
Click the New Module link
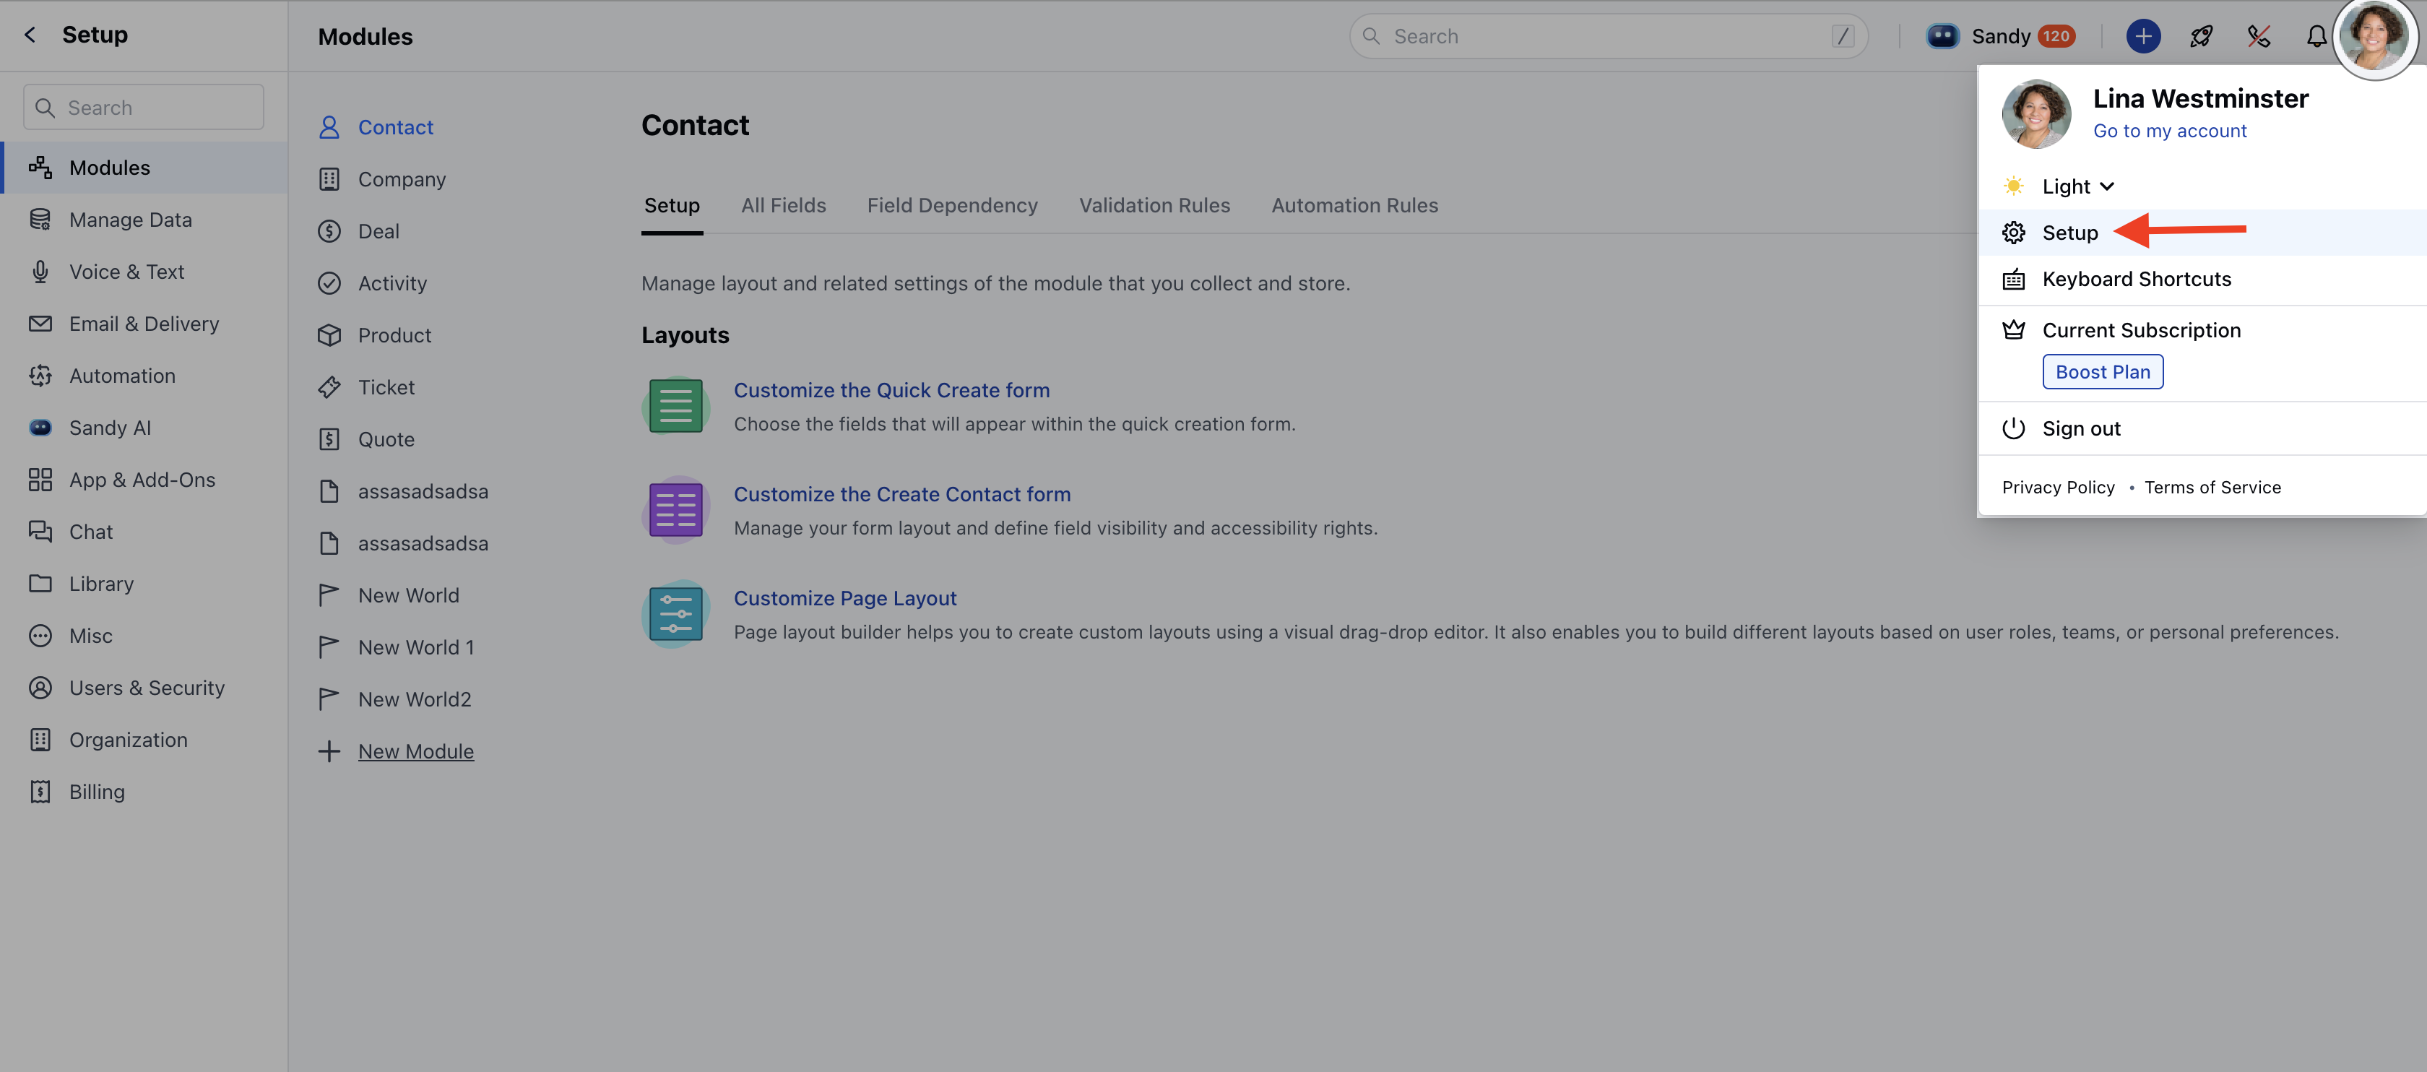pos(415,751)
